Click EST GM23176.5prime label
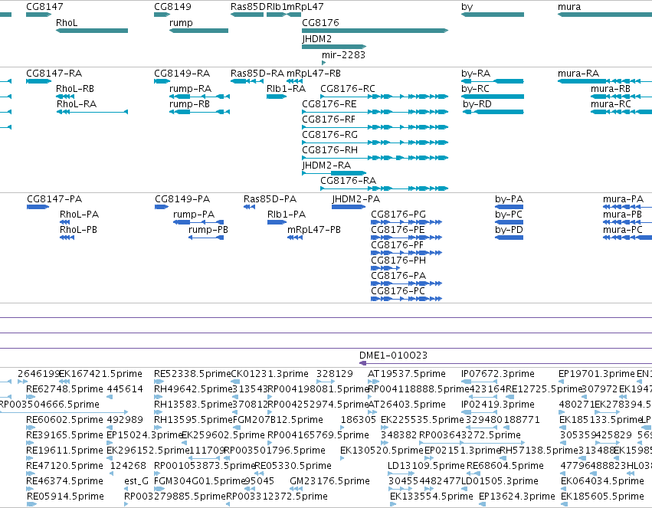 click(x=329, y=481)
